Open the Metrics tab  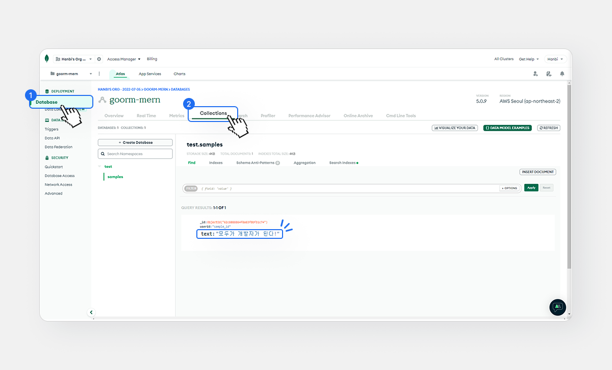pos(176,116)
